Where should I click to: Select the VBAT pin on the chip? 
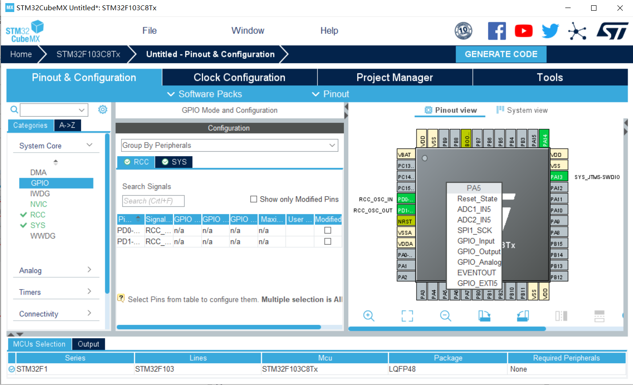click(x=406, y=154)
